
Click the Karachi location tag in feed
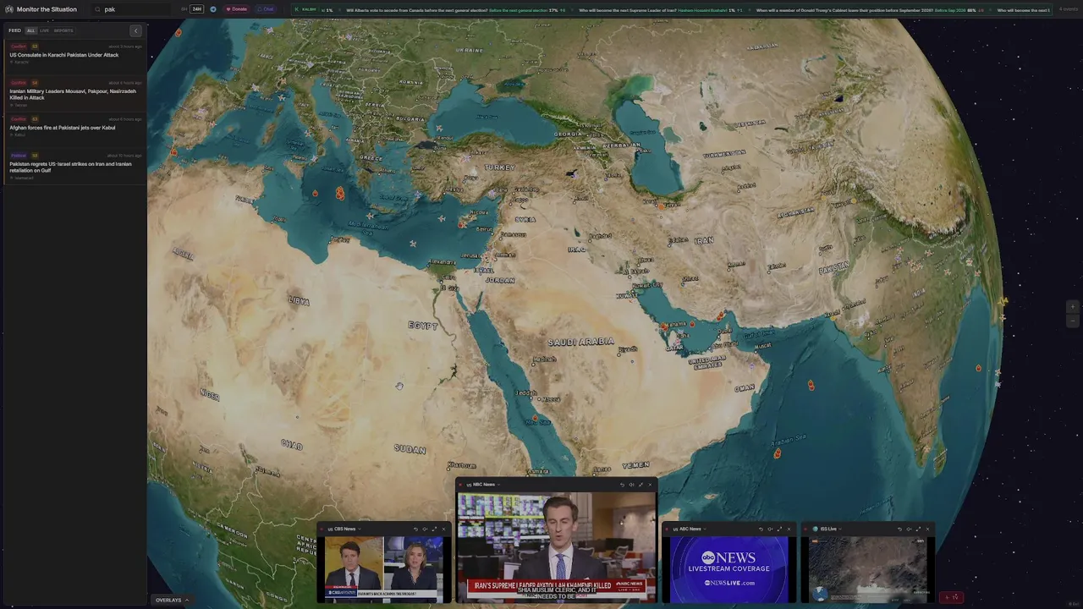[x=20, y=63]
